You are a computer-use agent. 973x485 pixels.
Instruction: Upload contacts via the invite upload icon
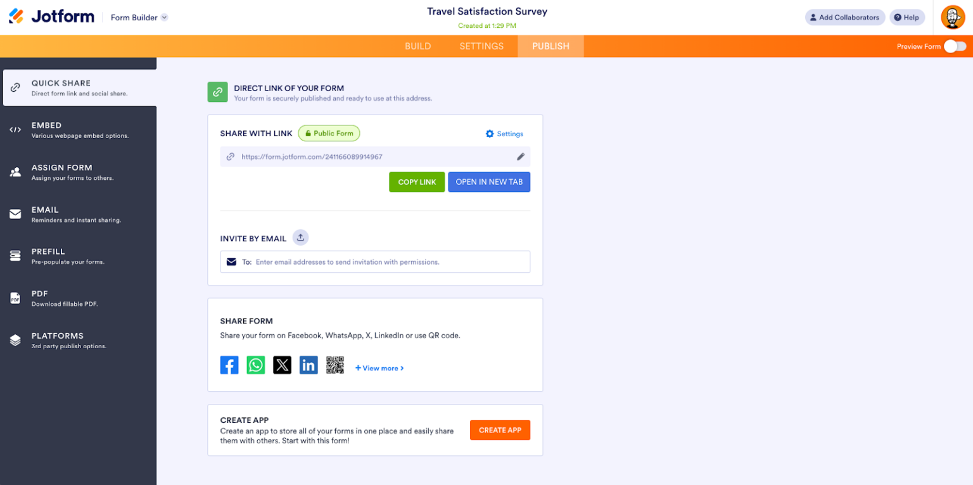(300, 237)
